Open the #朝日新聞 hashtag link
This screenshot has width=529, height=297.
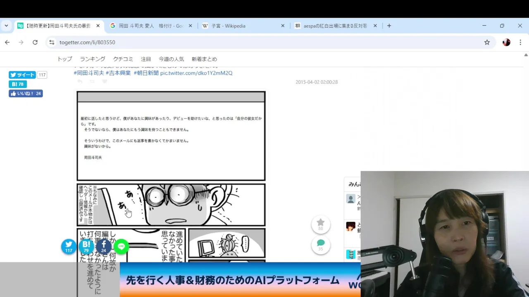[146, 73]
